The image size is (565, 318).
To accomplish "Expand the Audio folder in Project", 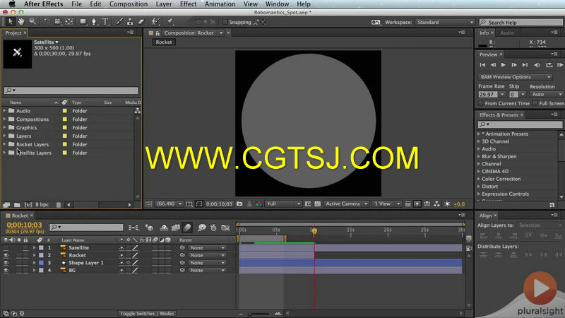I will coord(5,111).
